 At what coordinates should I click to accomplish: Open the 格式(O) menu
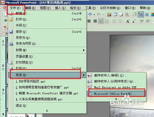(x=75, y=8)
